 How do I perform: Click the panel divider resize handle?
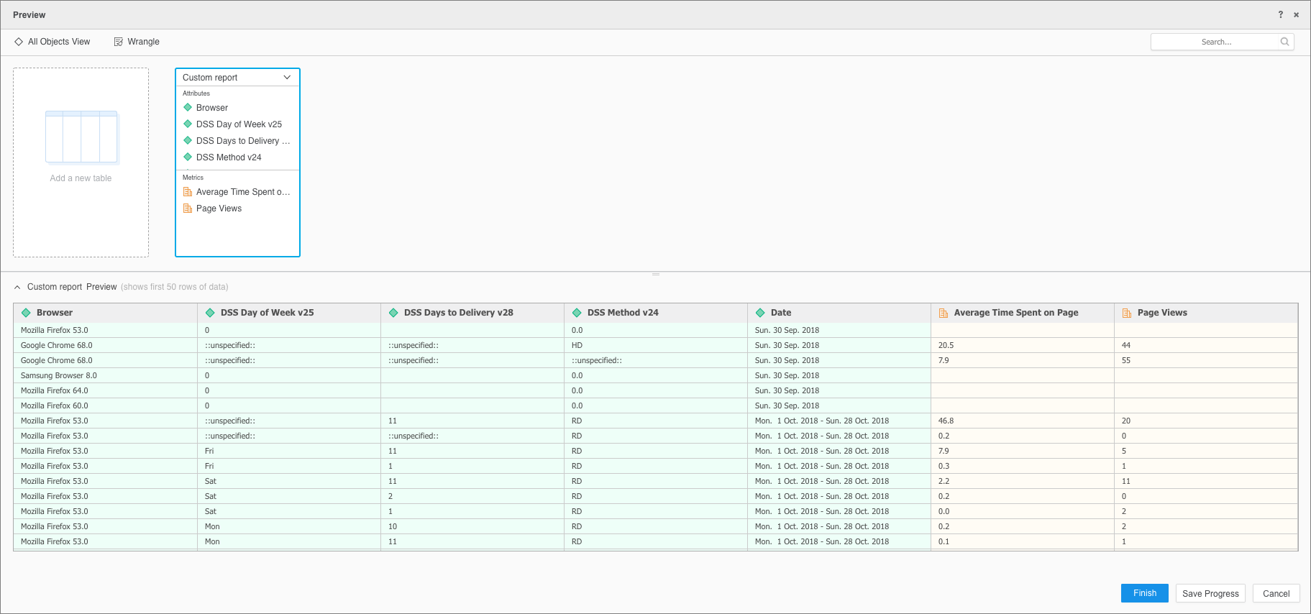[x=655, y=274]
